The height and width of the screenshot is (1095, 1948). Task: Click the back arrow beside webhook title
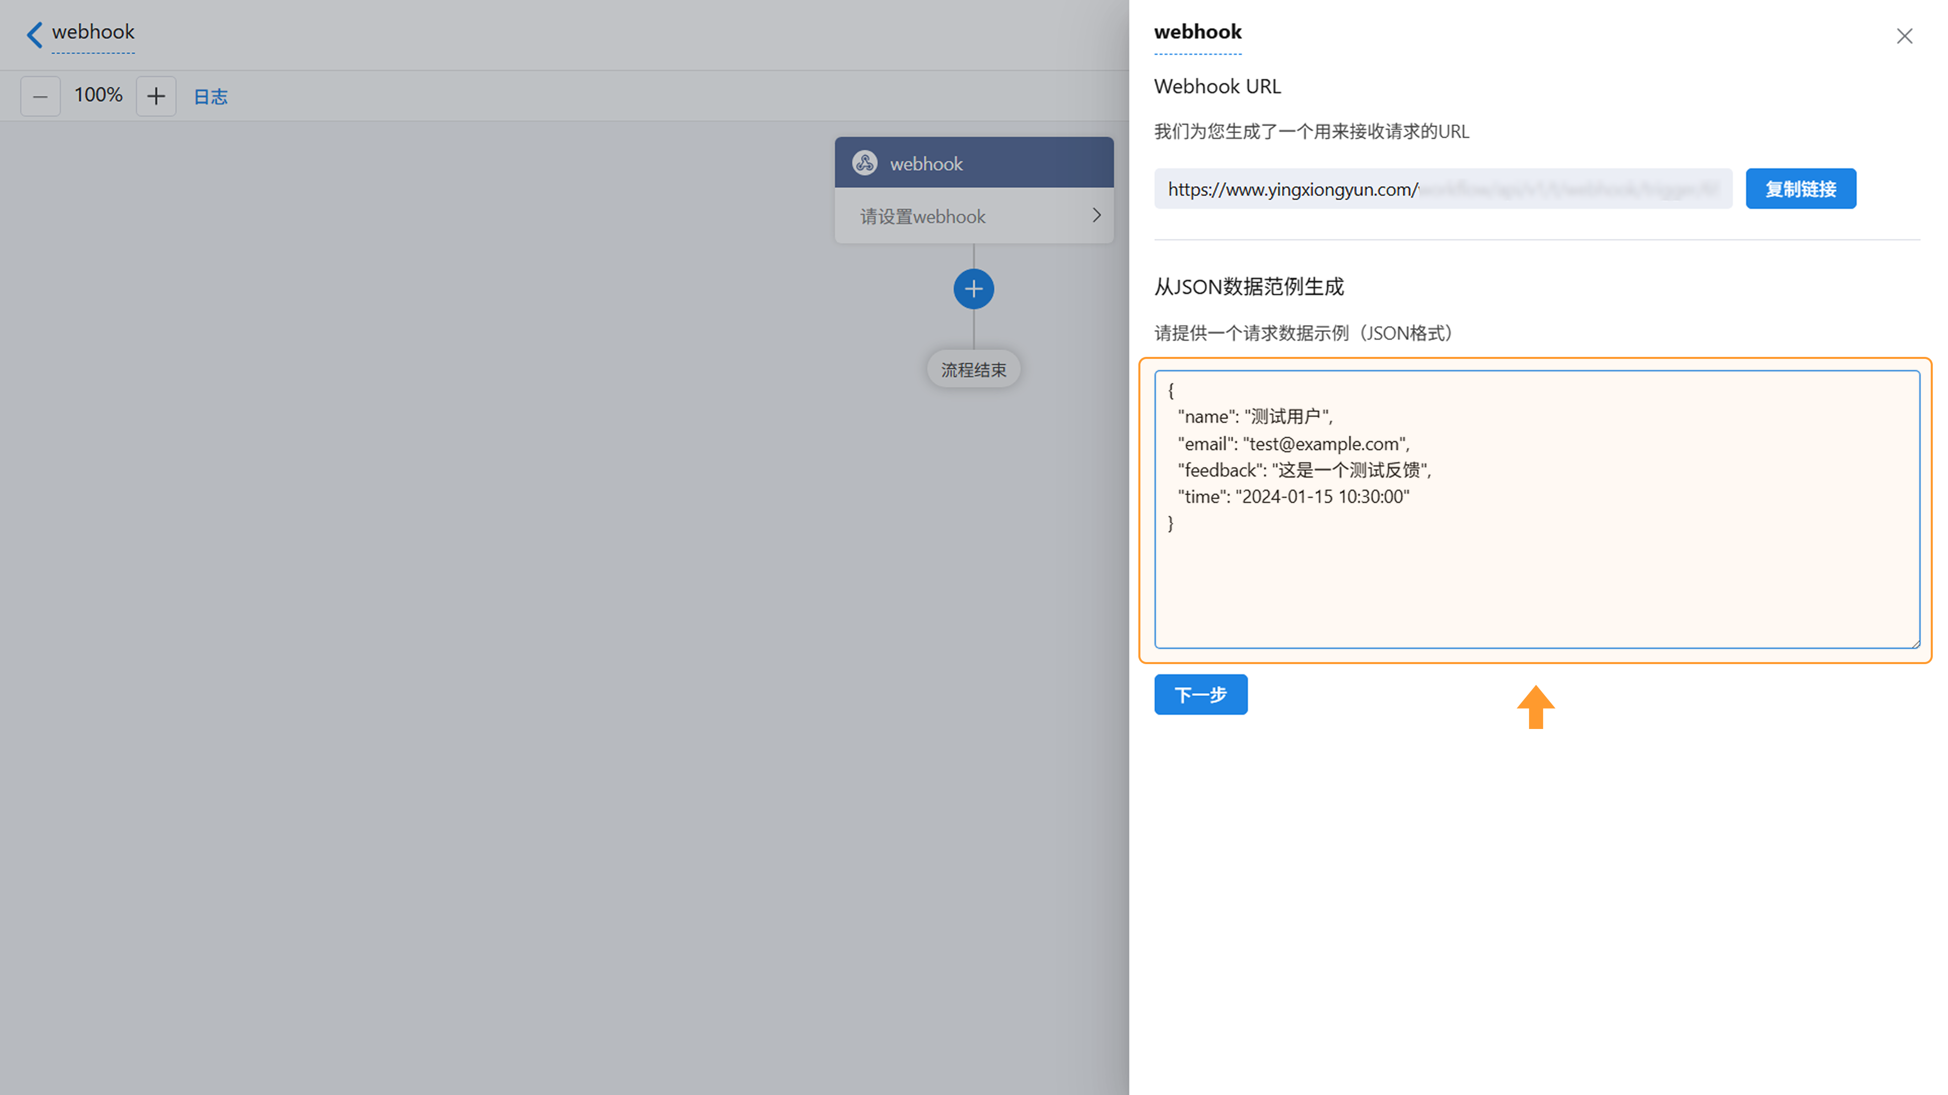(34, 34)
